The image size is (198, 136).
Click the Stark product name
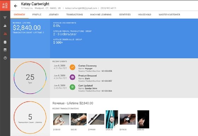[x=87, y=78]
